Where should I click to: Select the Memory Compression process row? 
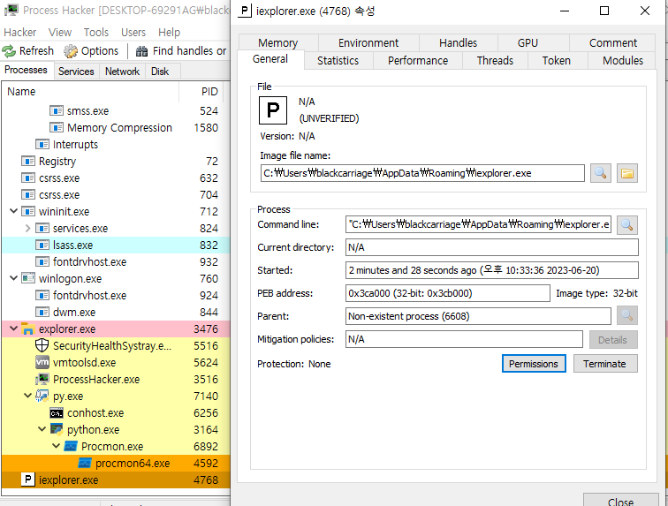(115, 128)
